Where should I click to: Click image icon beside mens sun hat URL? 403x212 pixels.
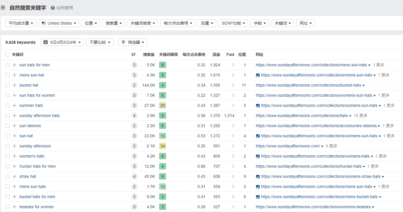coord(258,75)
